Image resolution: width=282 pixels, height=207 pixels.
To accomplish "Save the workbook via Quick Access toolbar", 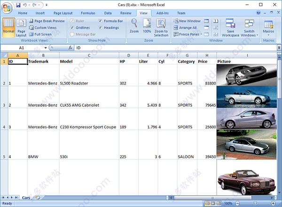I will coord(18,5).
